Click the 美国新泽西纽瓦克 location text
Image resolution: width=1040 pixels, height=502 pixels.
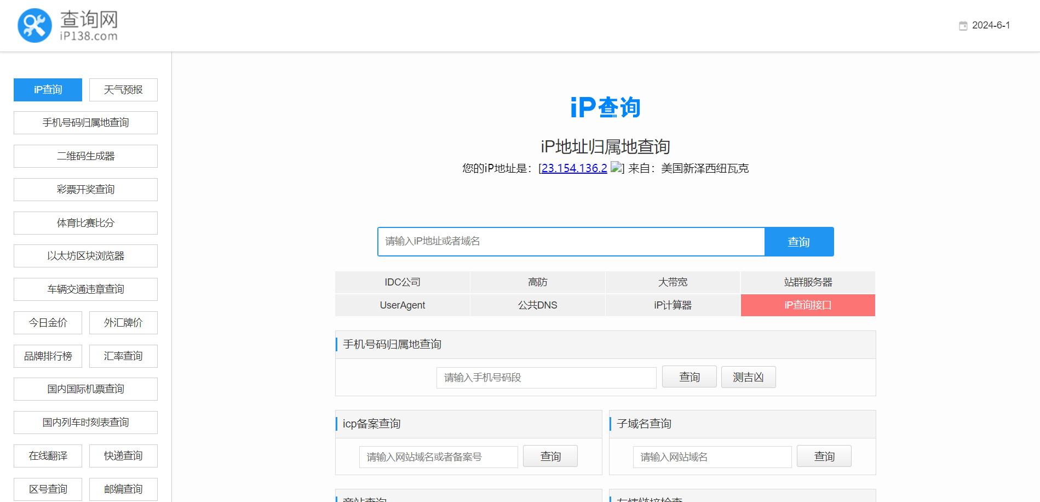point(705,168)
